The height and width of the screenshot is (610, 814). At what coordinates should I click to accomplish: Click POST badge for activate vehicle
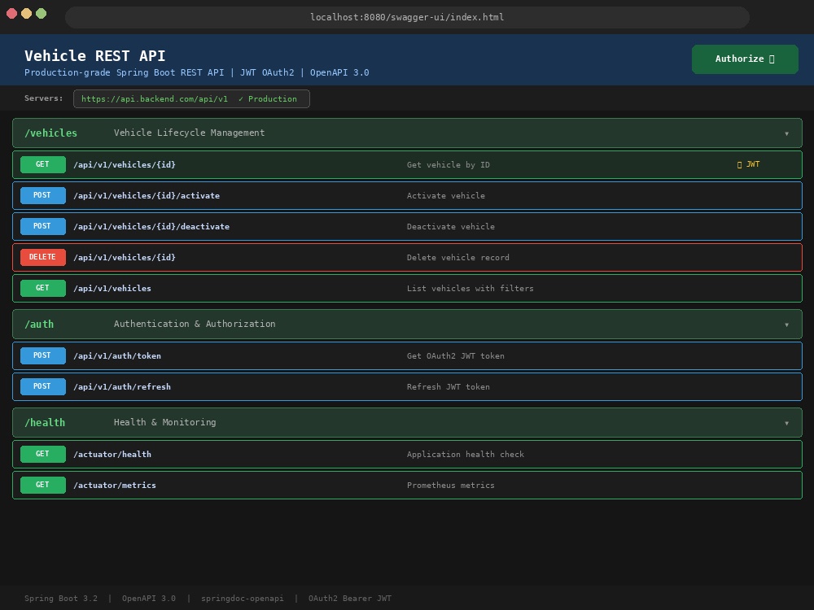pyautogui.click(x=42, y=195)
